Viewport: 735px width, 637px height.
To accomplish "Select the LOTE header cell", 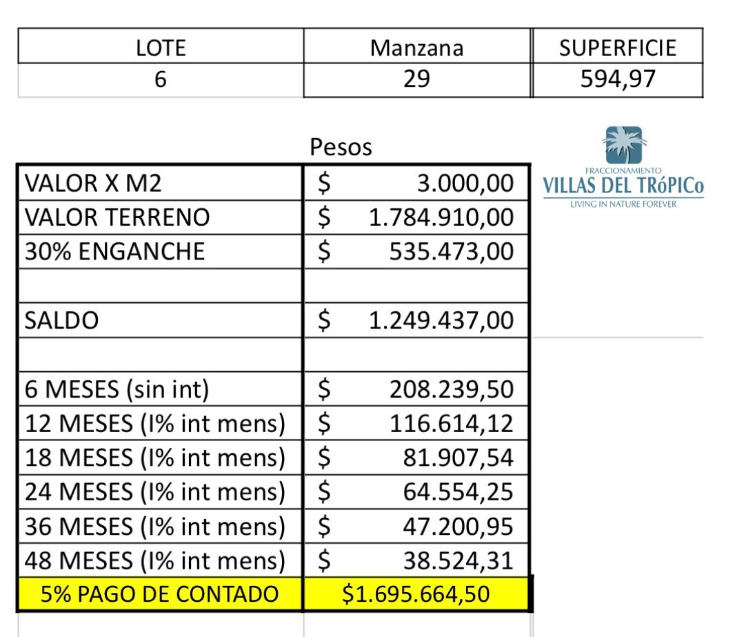I will (160, 47).
